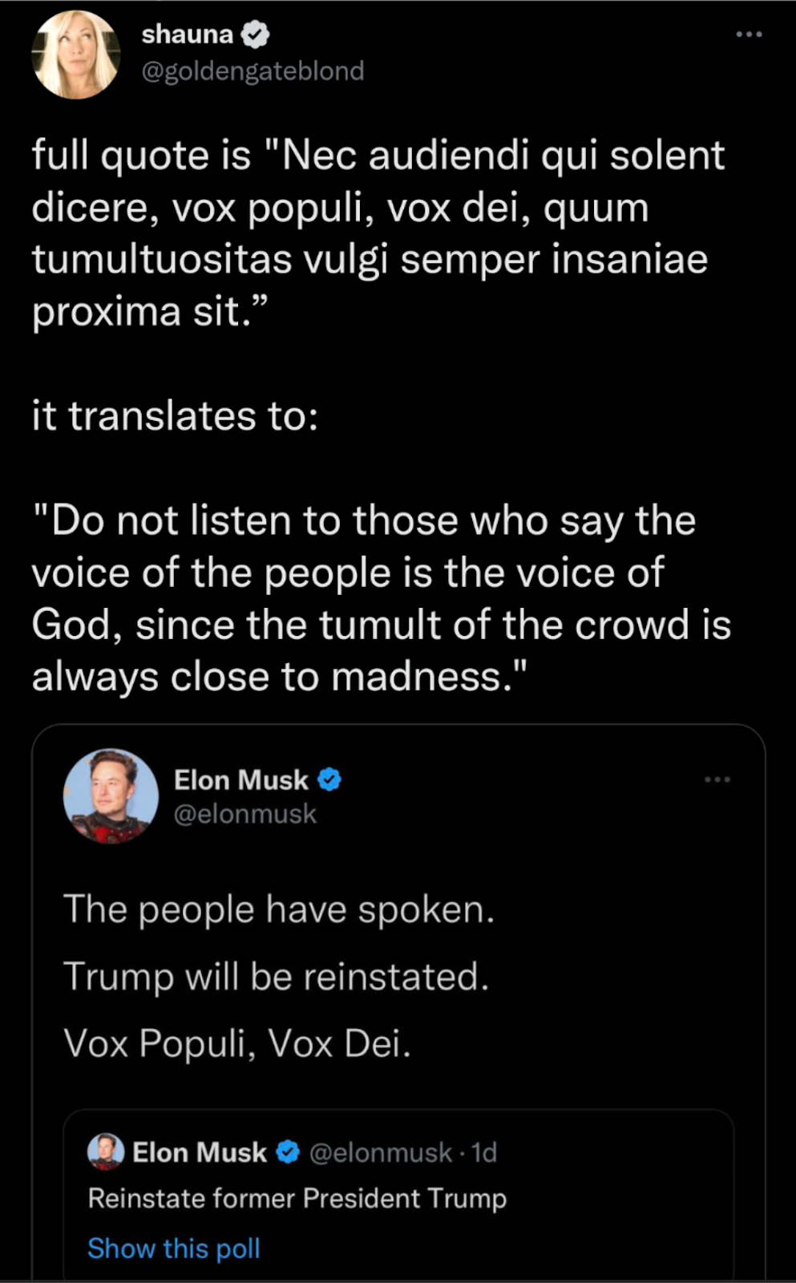Open Elon Musk's avatar in the quoted tweet

pyautogui.click(x=111, y=795)
